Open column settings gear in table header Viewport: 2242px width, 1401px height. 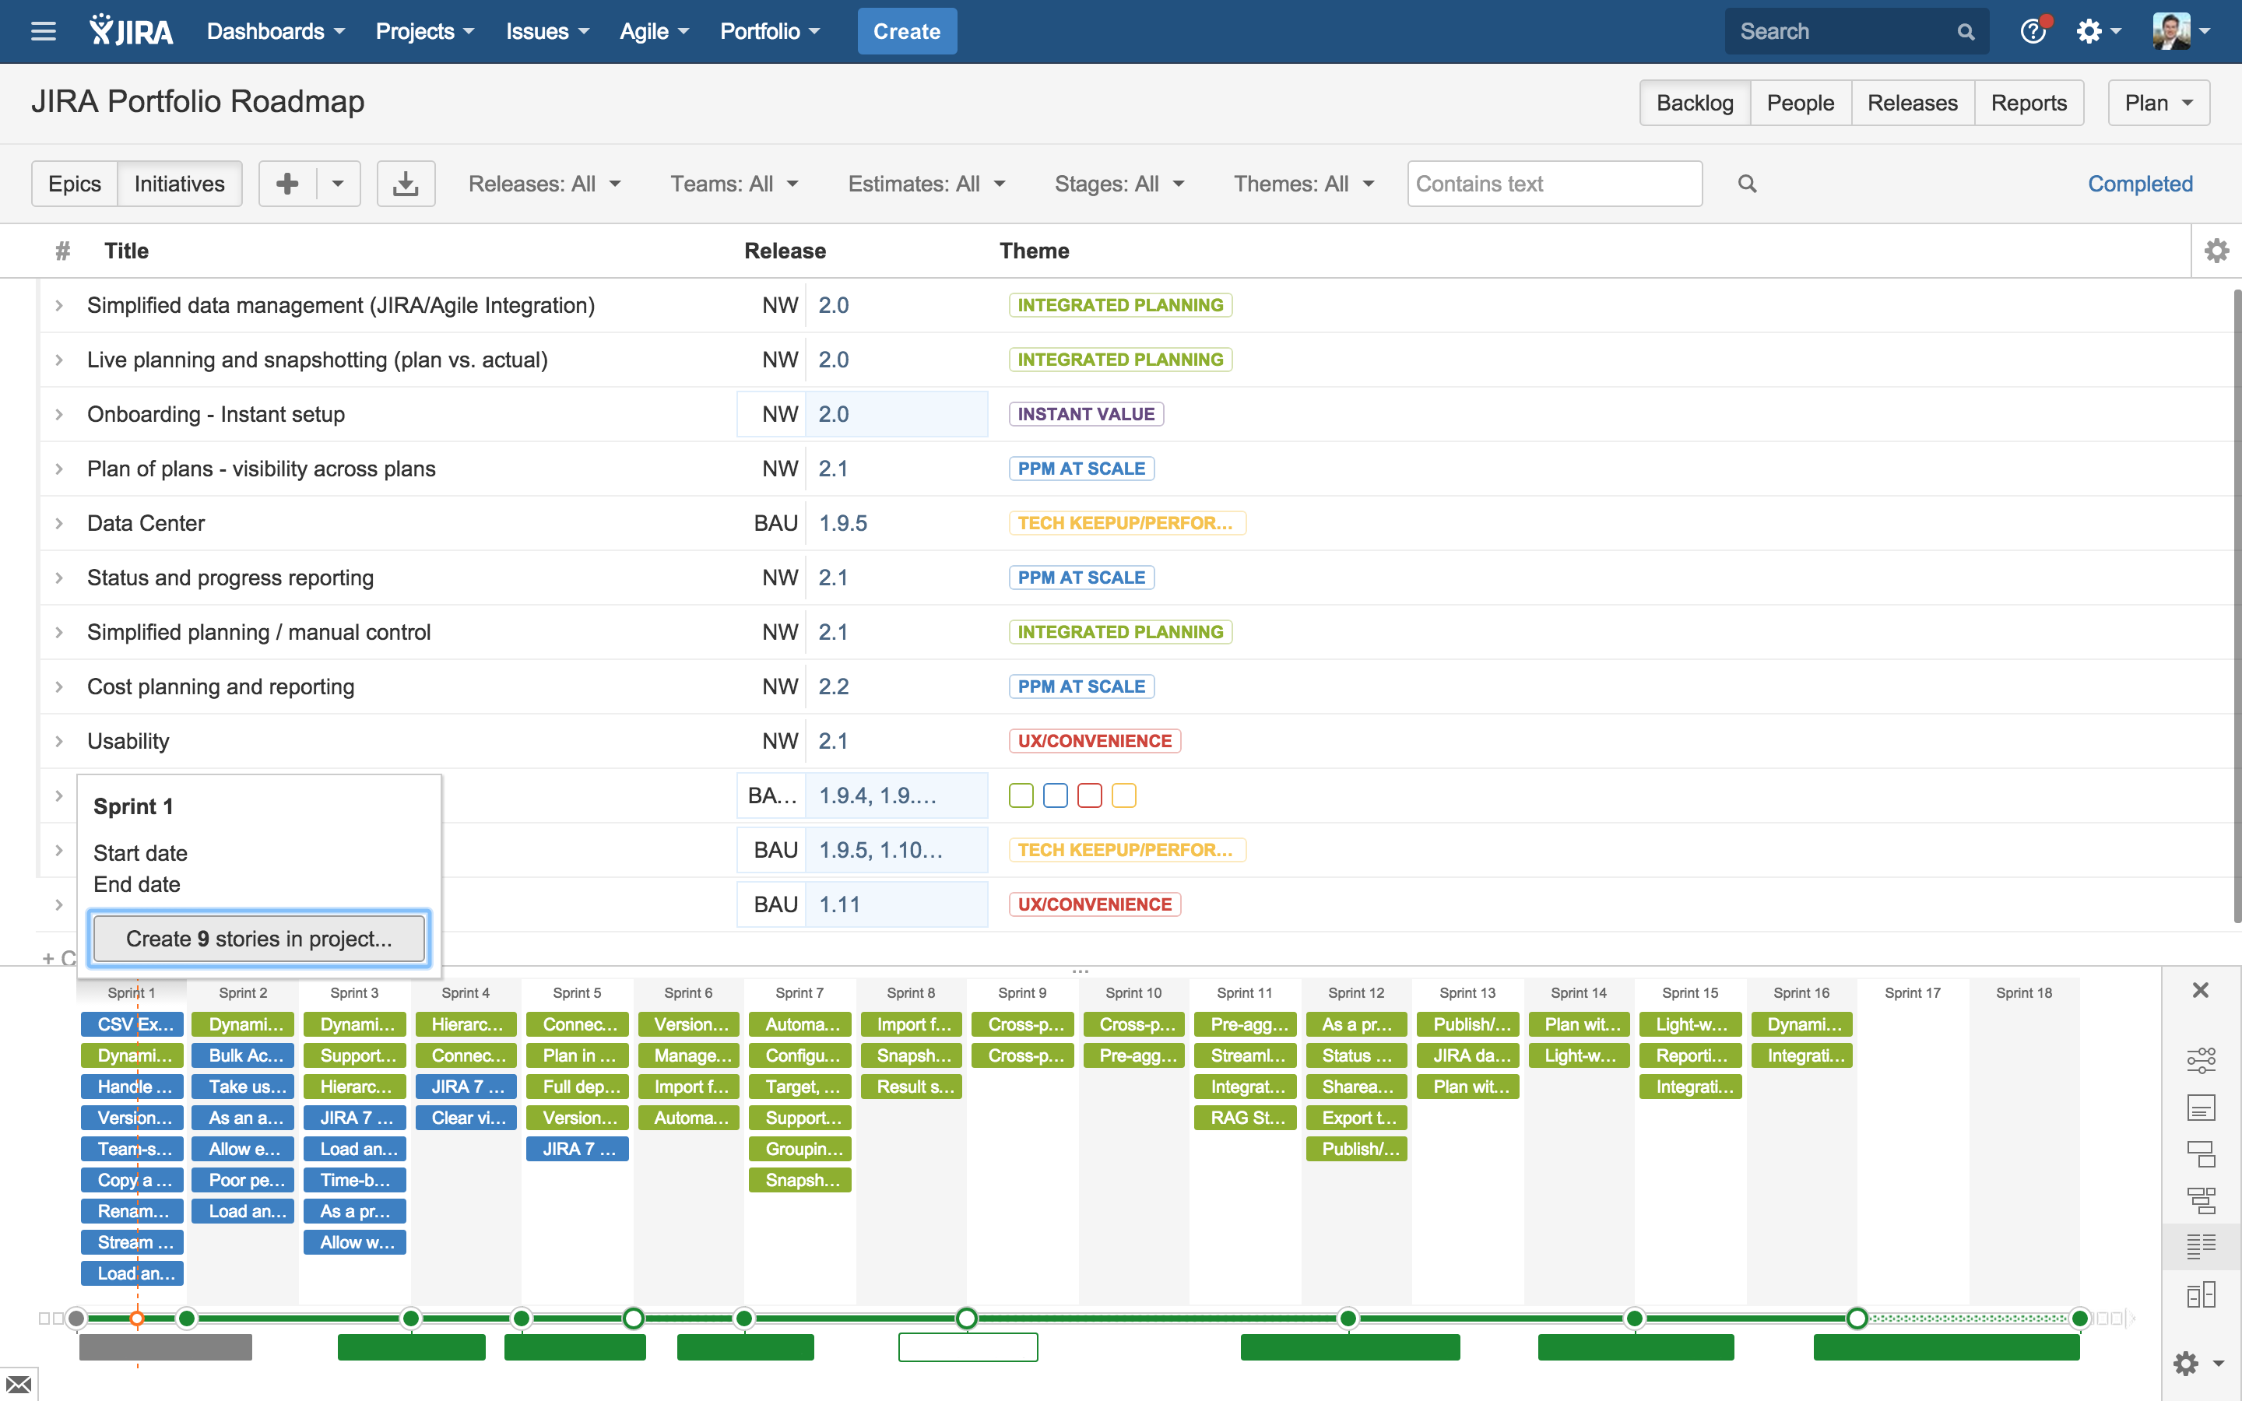pyautogui.click(x=2216, y=250)
